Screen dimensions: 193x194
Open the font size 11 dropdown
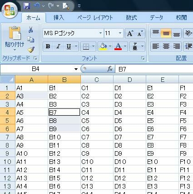click(120, 33)
